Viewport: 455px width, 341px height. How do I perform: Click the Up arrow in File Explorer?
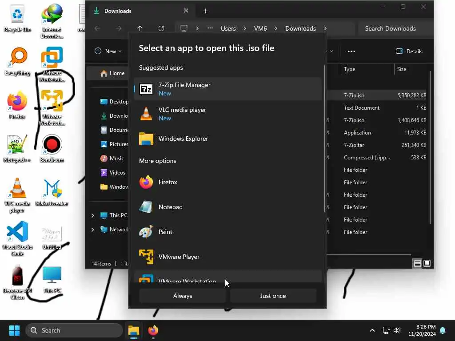140,28
